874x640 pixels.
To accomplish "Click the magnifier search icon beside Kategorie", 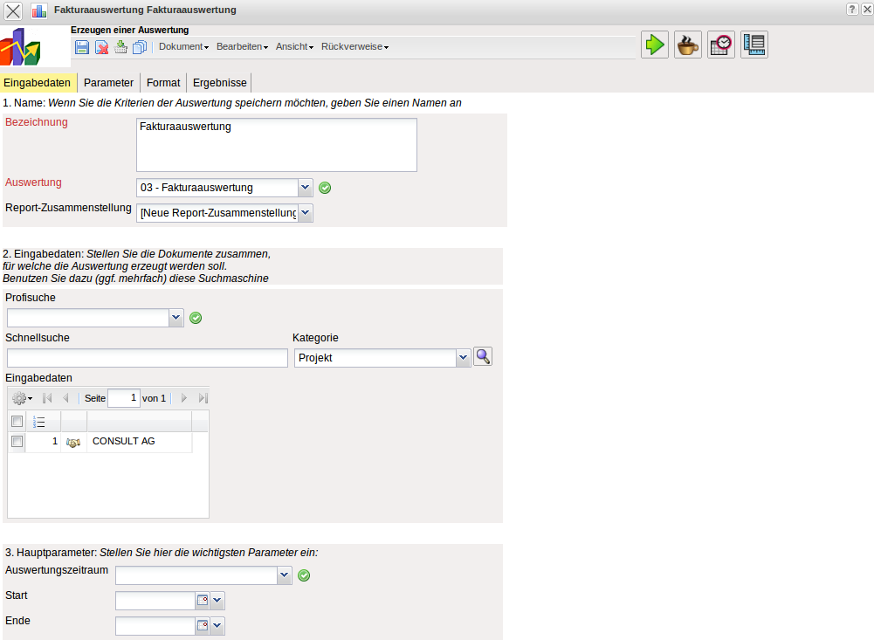I will tap(483, 357).
